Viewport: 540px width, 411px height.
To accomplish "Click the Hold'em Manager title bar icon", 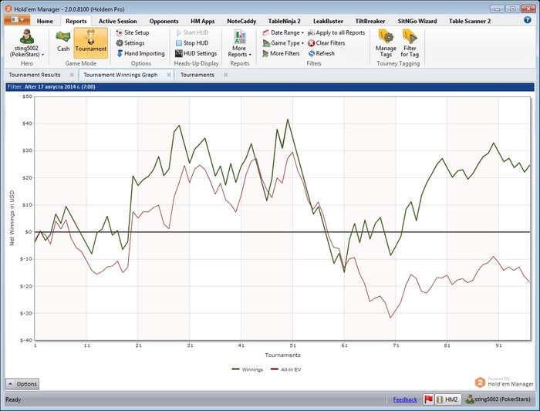I will pos(8,9).
